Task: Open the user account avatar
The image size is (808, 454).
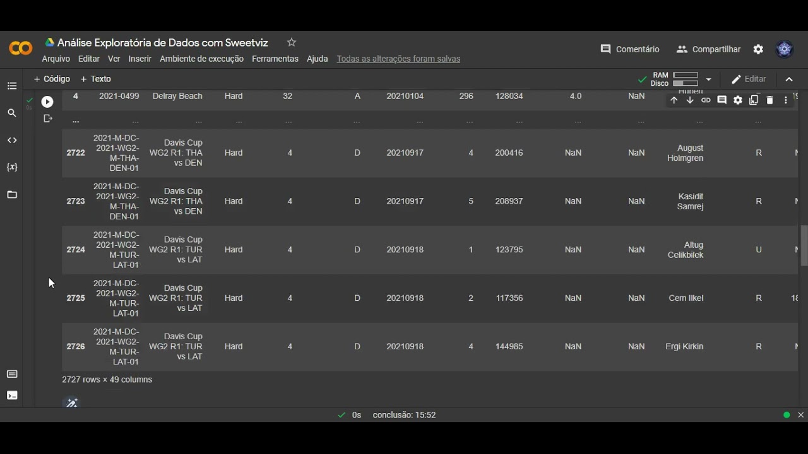Action: pyautogui.click(x=785, y=49)
